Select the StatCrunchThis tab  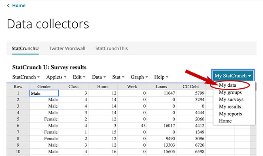[x=112, y=48]
